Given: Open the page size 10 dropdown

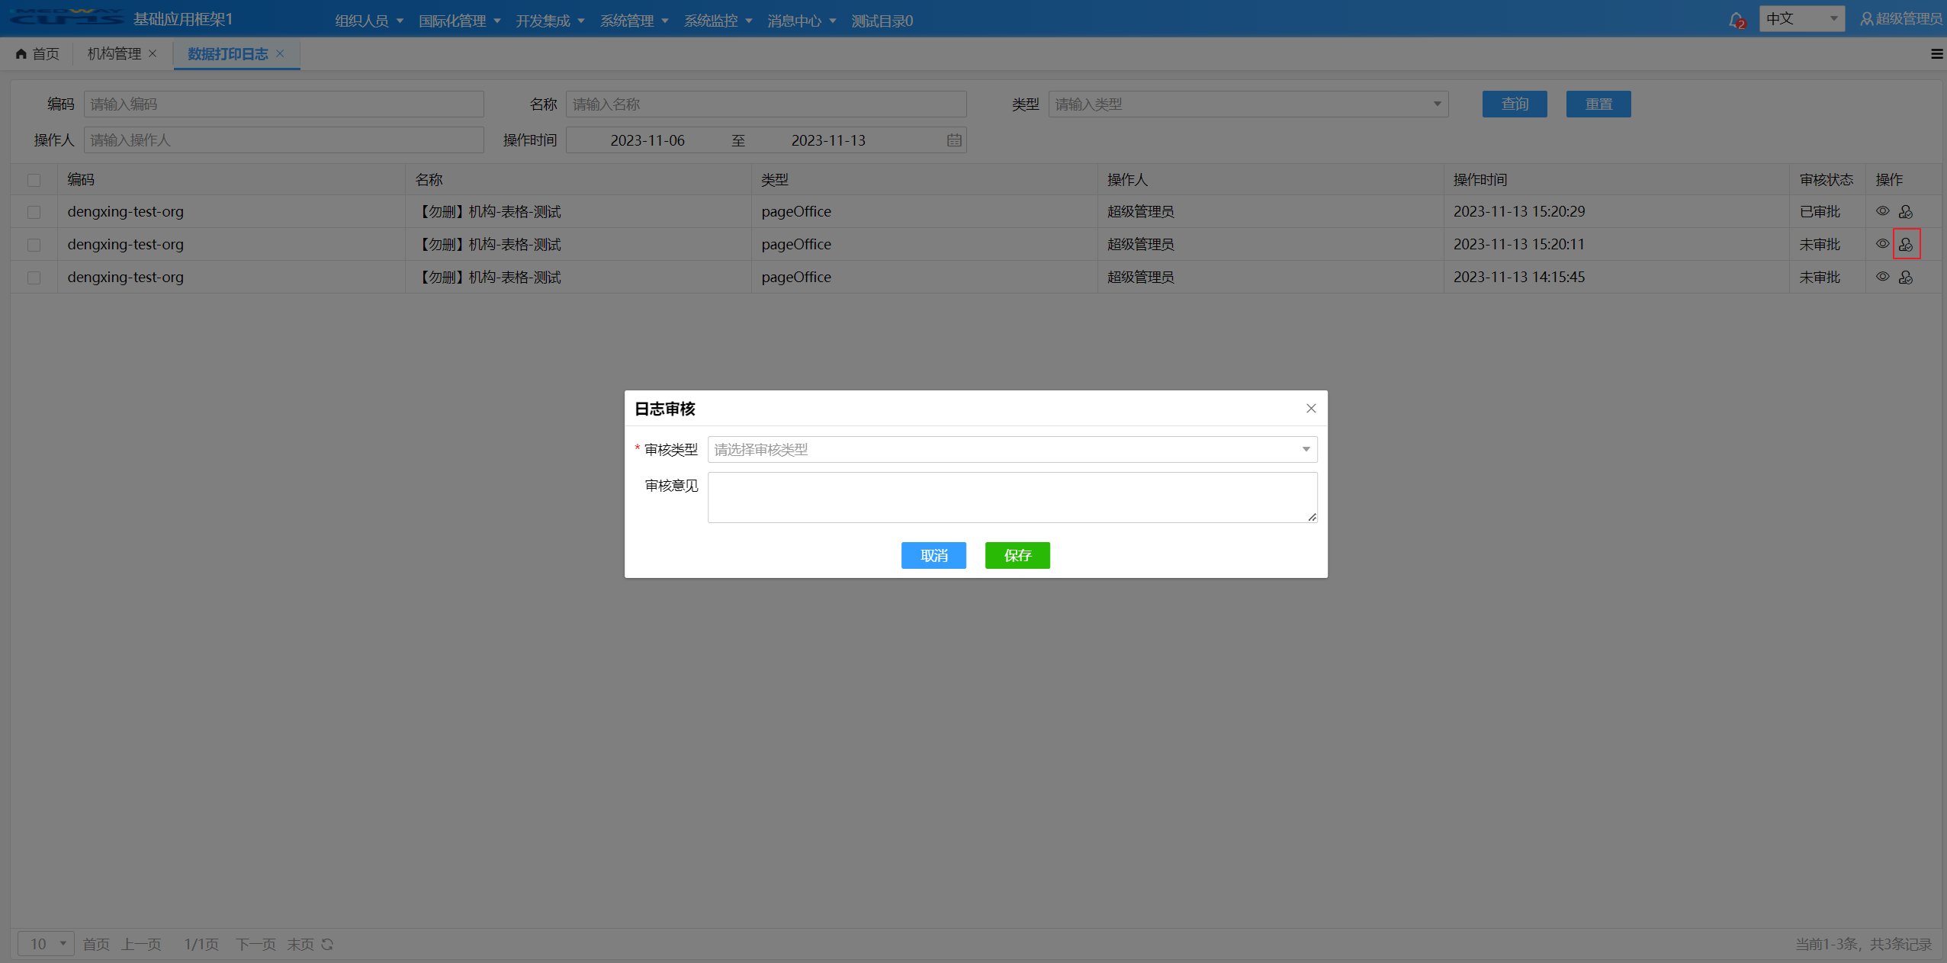Looking at the screenshot, I should pos(47,944).
